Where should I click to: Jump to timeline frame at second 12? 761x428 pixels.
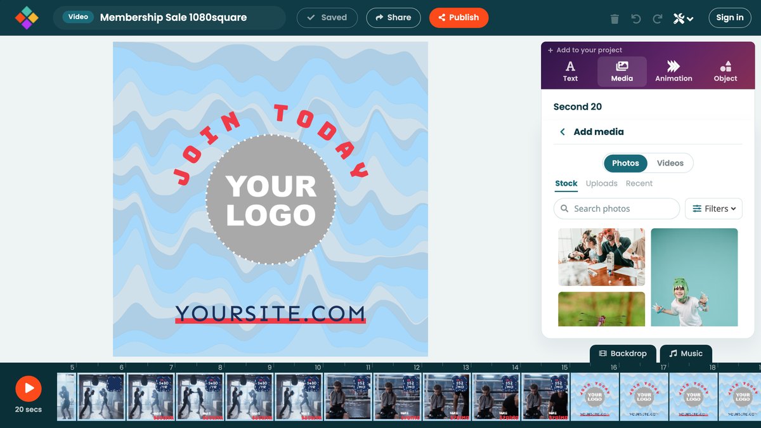[x=398, y=396]
